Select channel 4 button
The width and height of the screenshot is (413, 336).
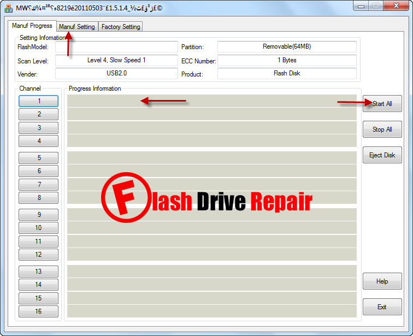coord(38,141)
